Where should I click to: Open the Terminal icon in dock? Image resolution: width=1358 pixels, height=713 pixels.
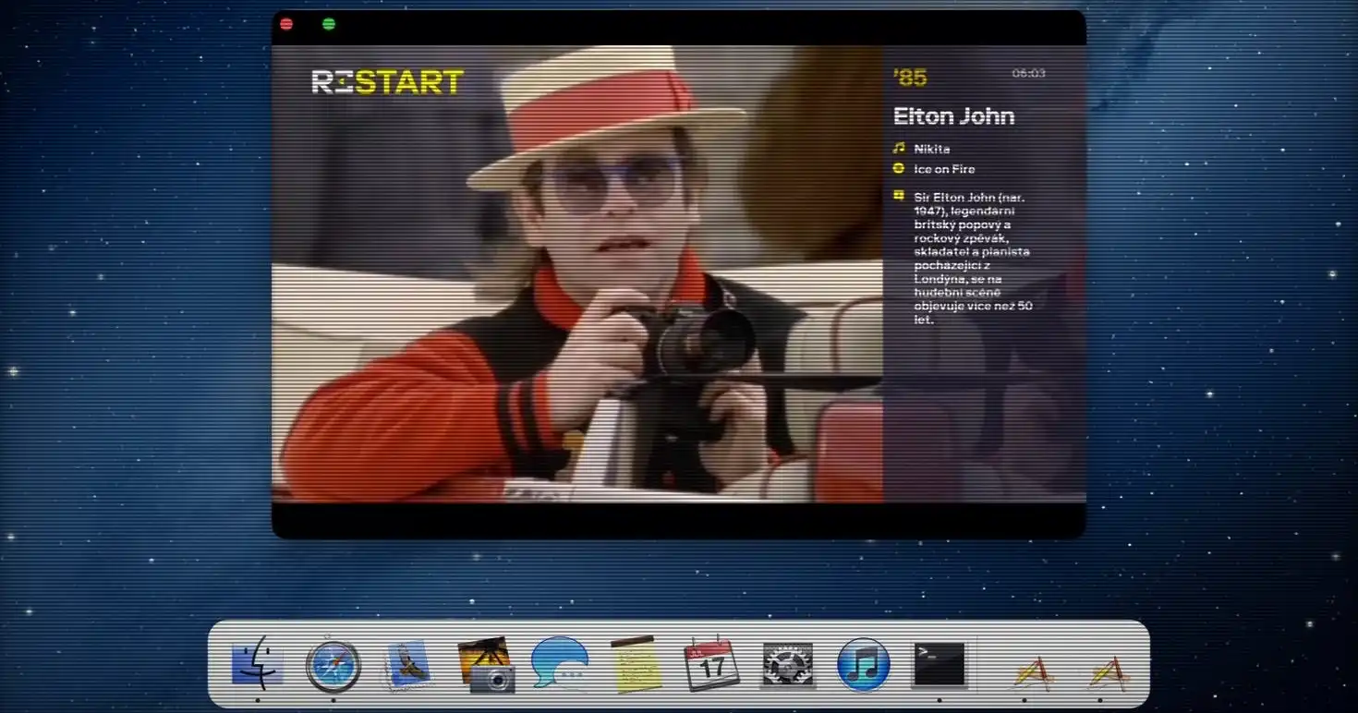click(940, 665)
